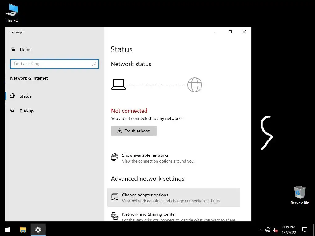Click the Home icon in Settings sidebar
This screenshot has width=315, height=236.
pyautogui.click(x=13, y=49)
